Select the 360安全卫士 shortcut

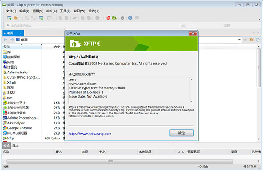(14, 102)
